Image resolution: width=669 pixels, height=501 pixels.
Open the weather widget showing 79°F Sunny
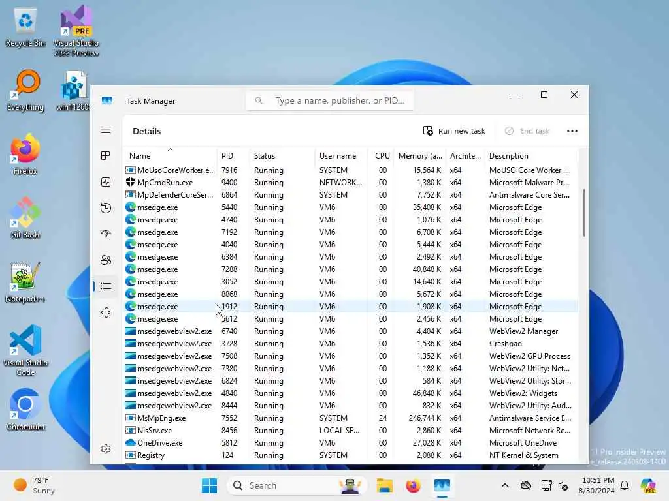[34, 485]
